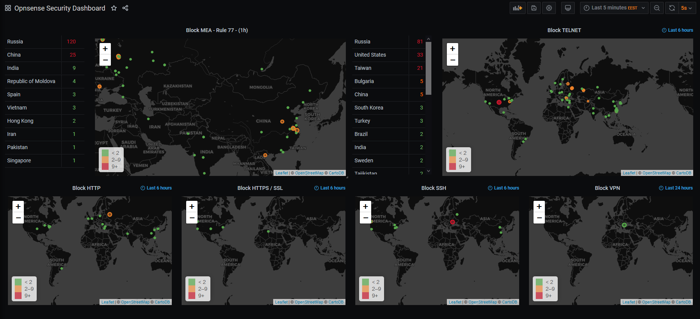The width and height of the screenshot is (700, 319).
Task: Zoom out on the Block HTTP map
Action: [18, 218]
